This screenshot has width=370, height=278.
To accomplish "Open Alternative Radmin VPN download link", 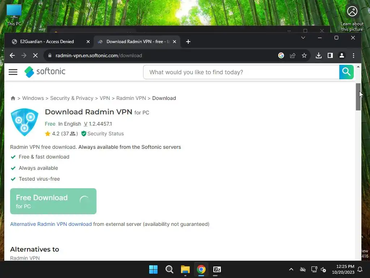I will coord(51,224).
